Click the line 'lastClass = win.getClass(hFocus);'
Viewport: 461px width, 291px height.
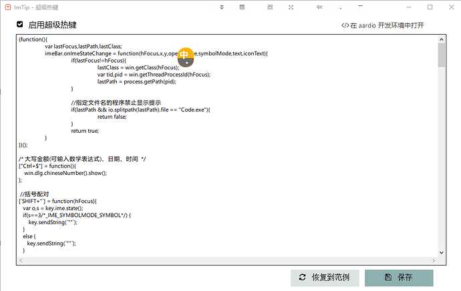138,67
